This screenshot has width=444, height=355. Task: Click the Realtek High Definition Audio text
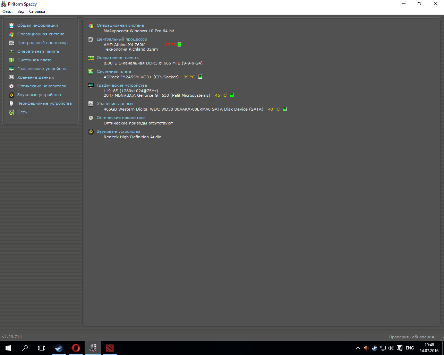click(133, 137)
